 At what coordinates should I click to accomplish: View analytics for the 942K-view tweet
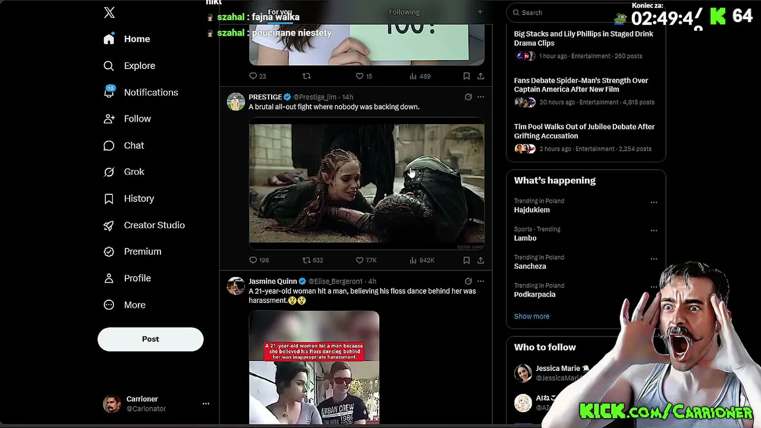[422, 260]
